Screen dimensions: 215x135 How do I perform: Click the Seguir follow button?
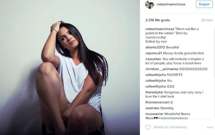204,4
